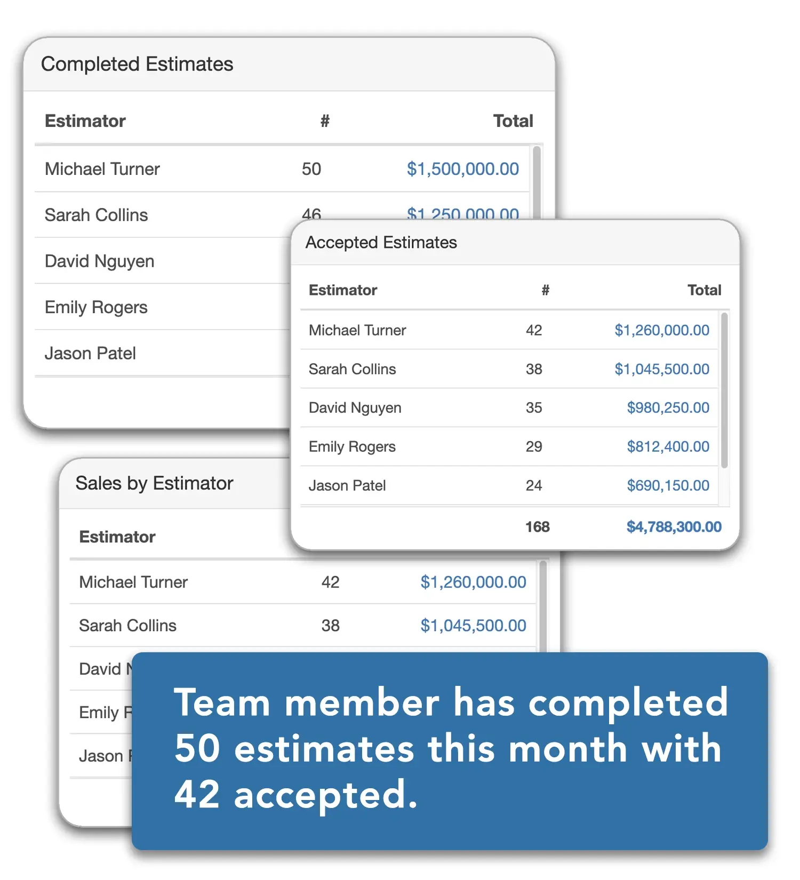Open Sarah Collins' $1,045,500.00 in Accepted Estimates
This screenshot has height=880, width=800.
pyautogui.click(x=661, y=369)
